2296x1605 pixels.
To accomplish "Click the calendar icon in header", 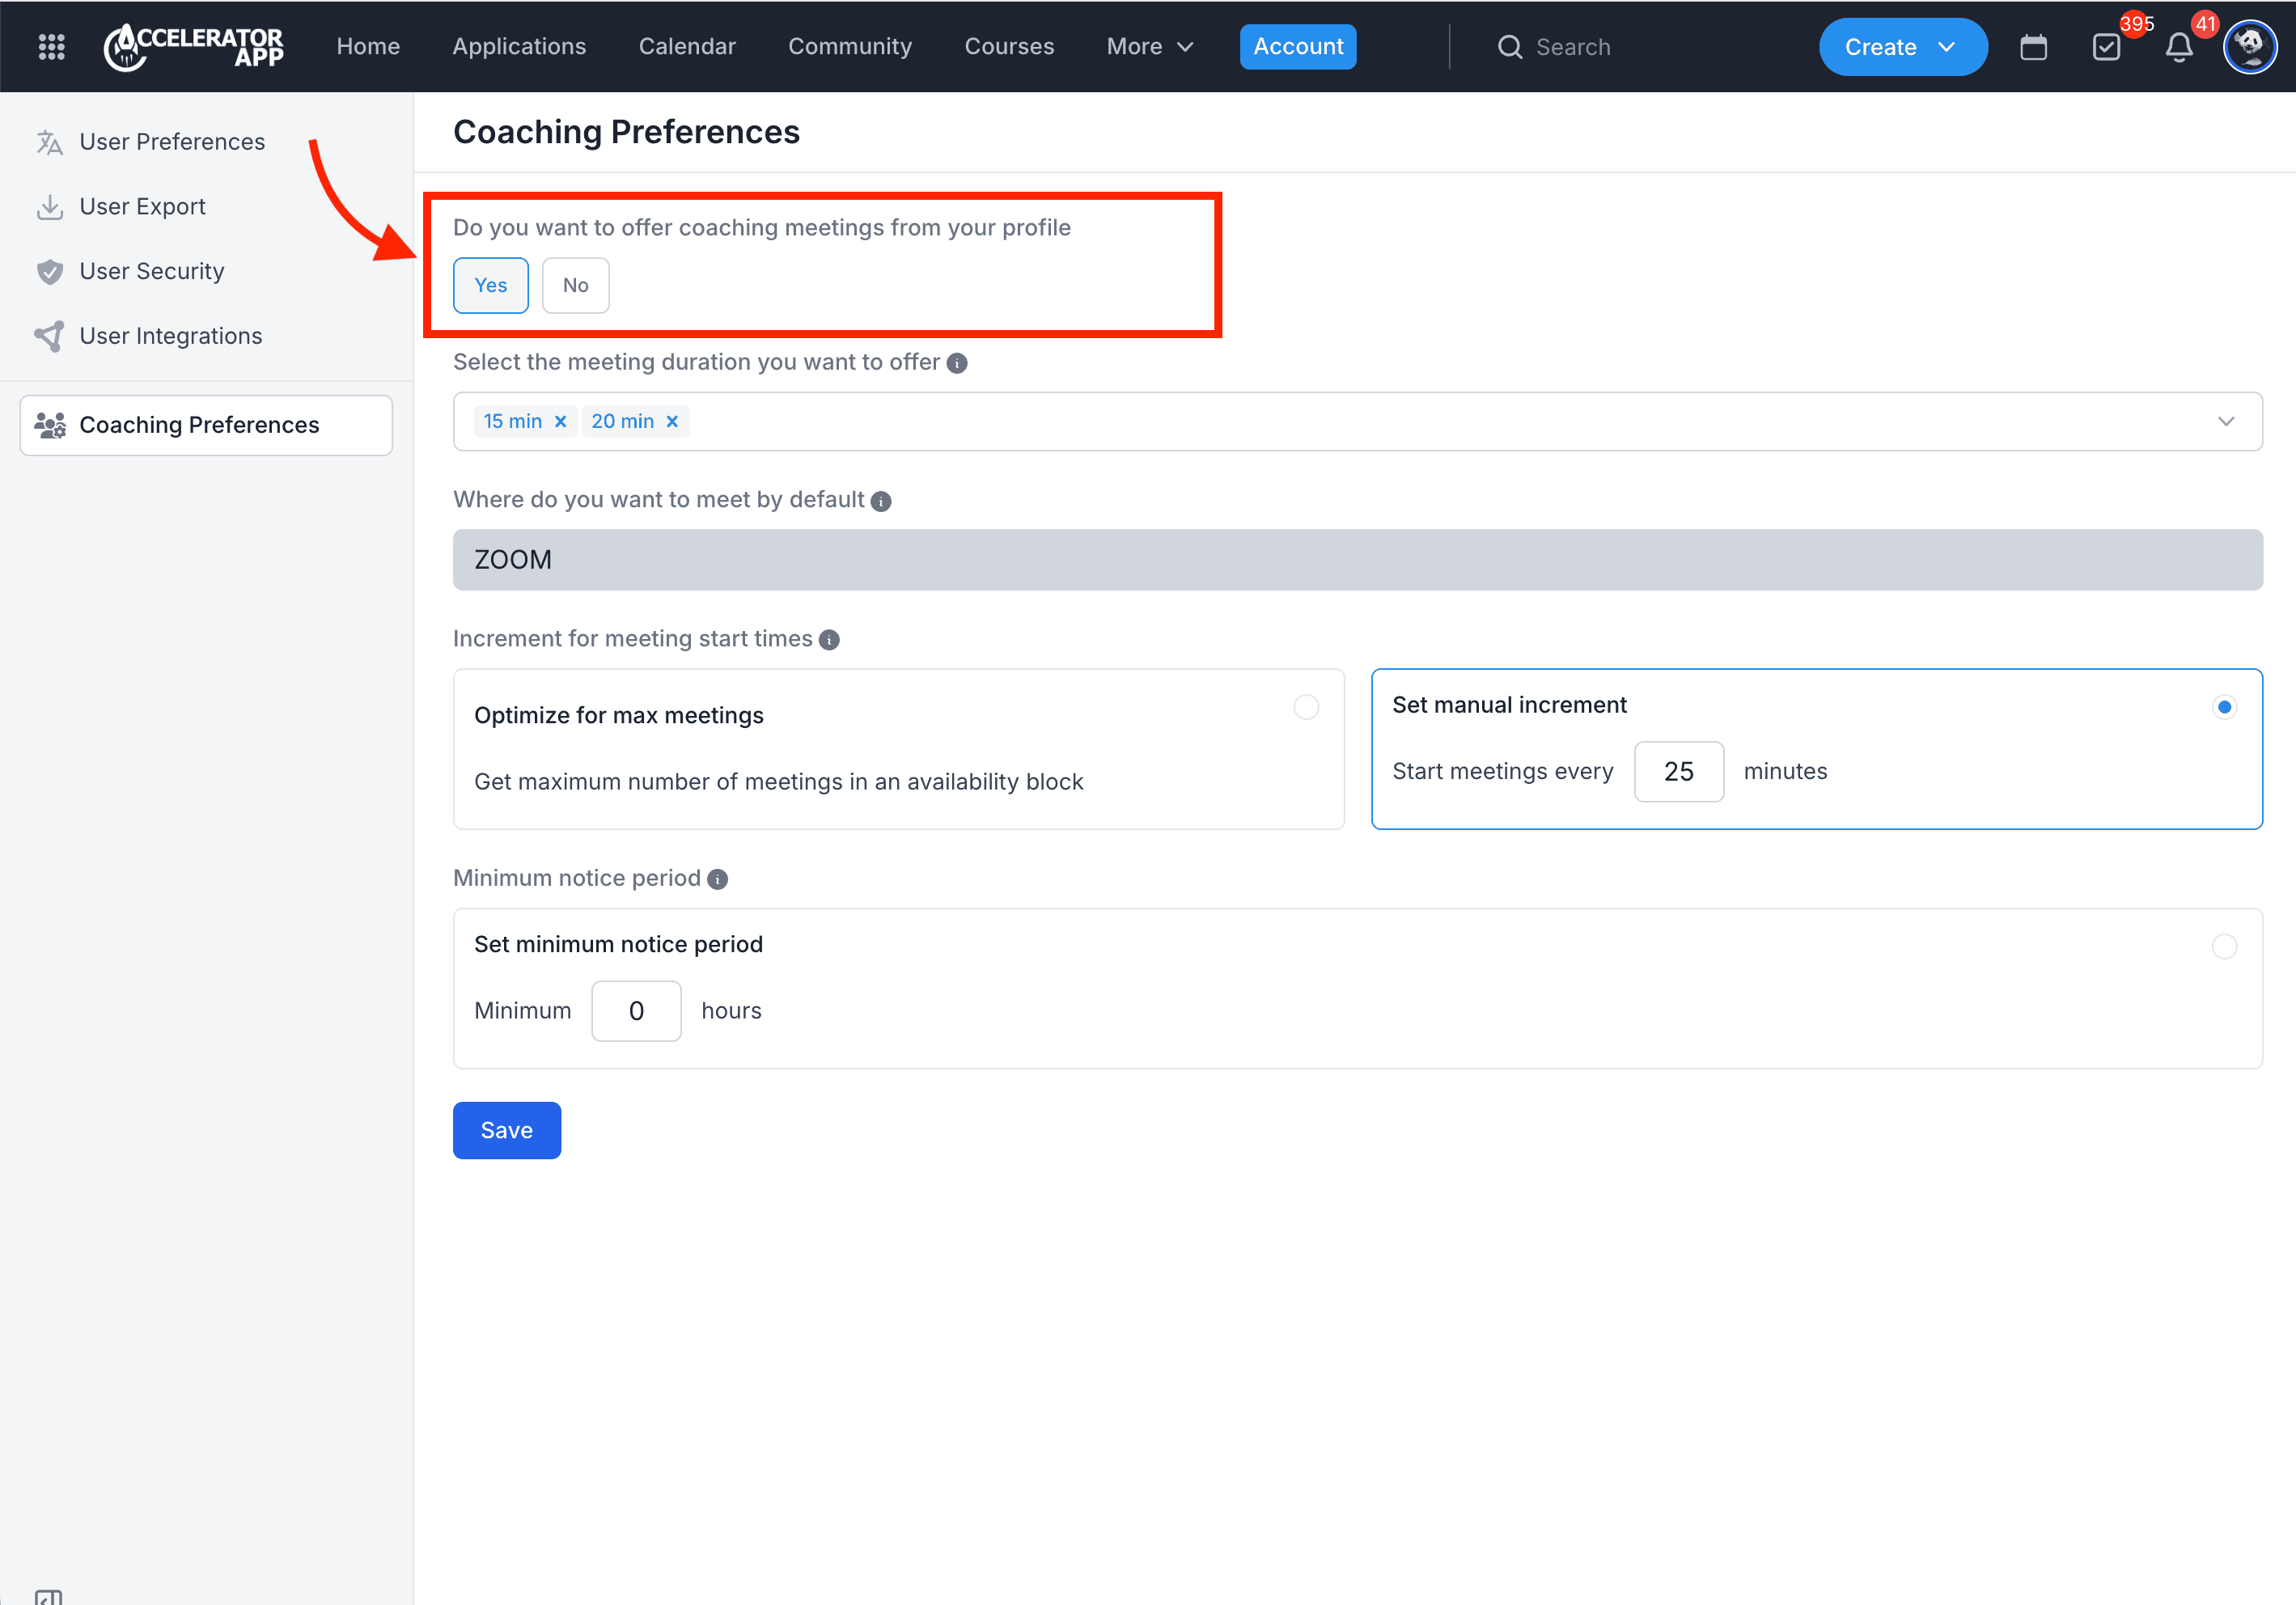I will (2033, 47).
